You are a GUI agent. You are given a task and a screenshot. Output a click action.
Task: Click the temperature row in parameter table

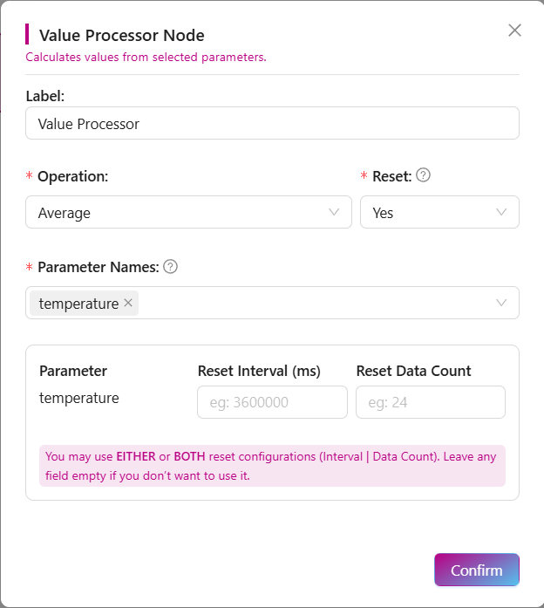79,399
